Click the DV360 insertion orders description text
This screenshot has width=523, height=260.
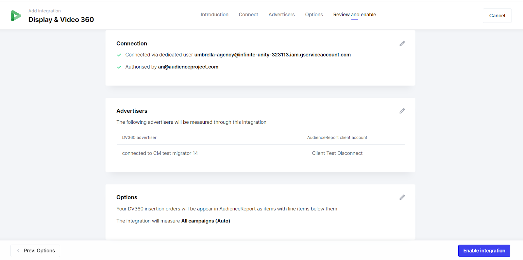tap(227, 209)
